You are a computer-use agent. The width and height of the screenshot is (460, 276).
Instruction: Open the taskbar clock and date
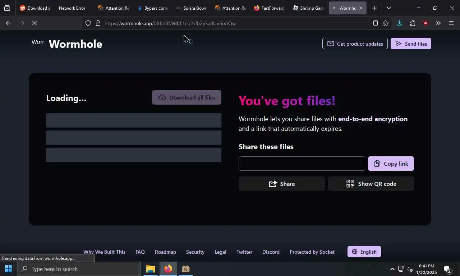click(x=427, y=269)
